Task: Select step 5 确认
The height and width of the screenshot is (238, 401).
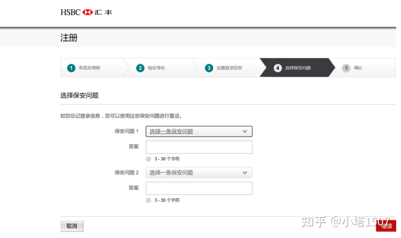Action: tap(363, 68)
